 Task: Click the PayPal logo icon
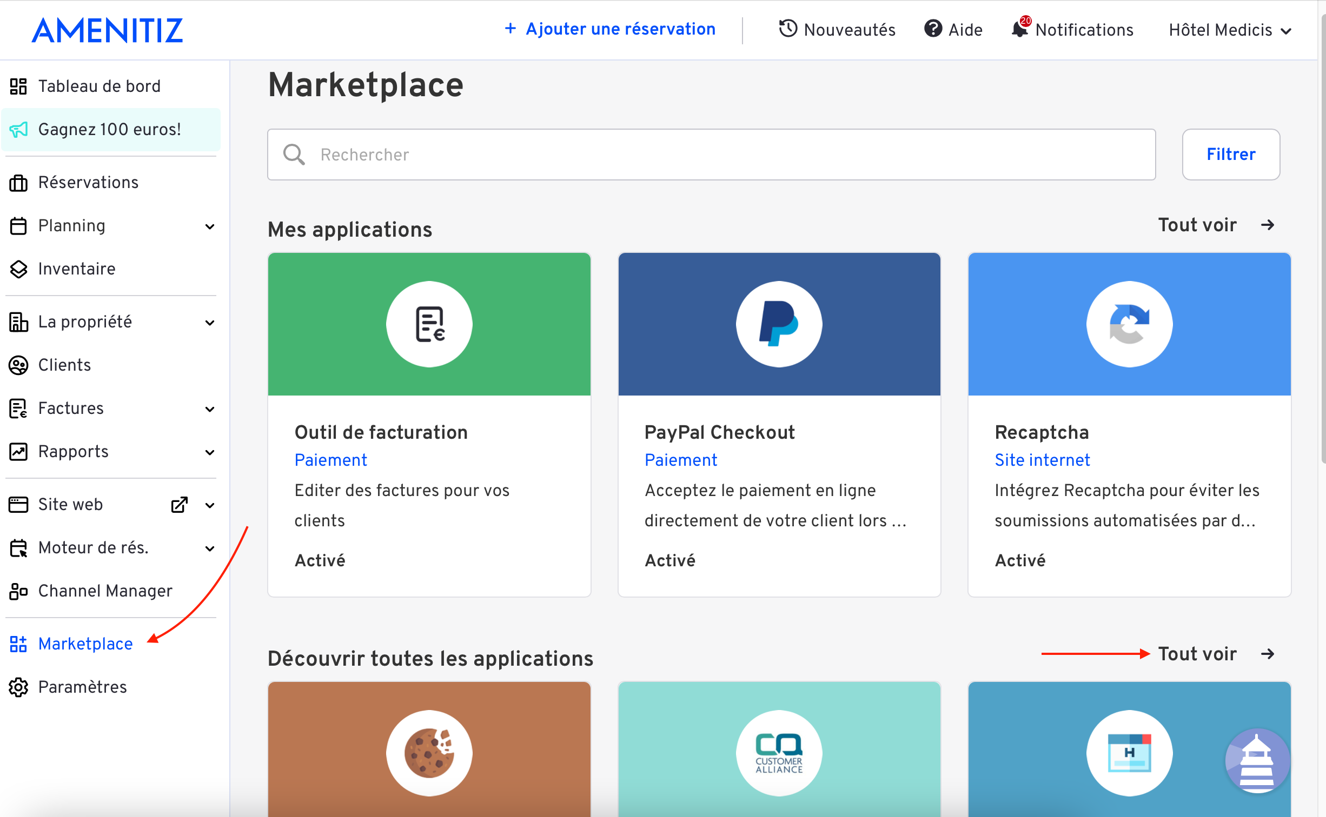(x=779, y=324)
